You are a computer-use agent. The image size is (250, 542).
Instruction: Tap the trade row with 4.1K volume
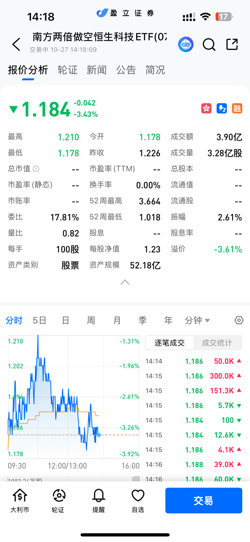coord(193,450)
